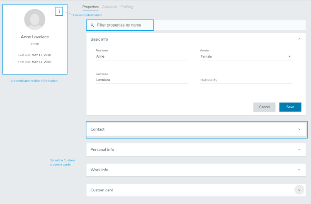
Task: Open the Gender dropdown
Action: pos(246,56)
